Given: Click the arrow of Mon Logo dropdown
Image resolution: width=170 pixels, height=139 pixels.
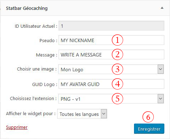Looking at the screenshot, I should pyautogui.click(x=160, y=69).
